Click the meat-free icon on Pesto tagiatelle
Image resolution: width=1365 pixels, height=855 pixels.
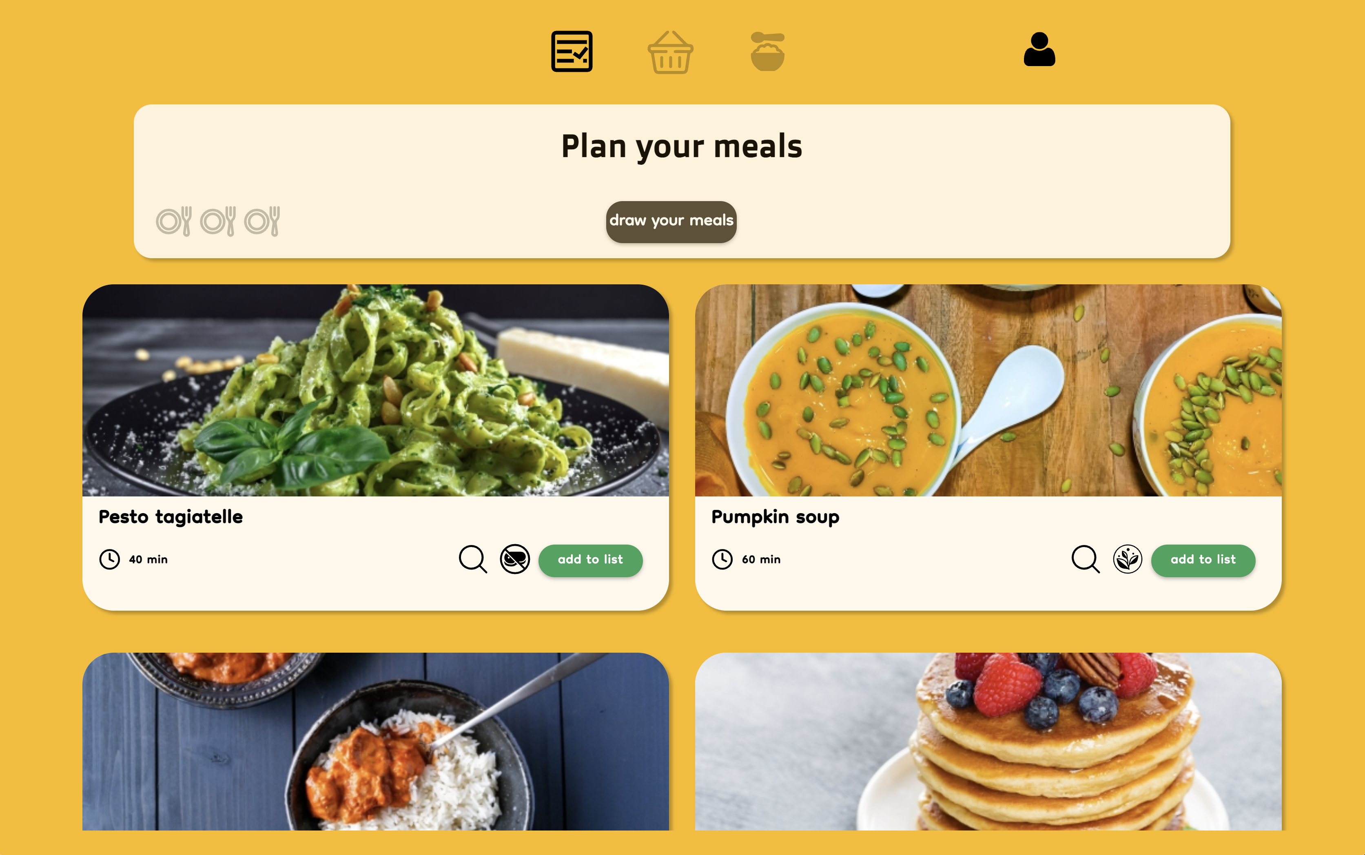[514, 559]
